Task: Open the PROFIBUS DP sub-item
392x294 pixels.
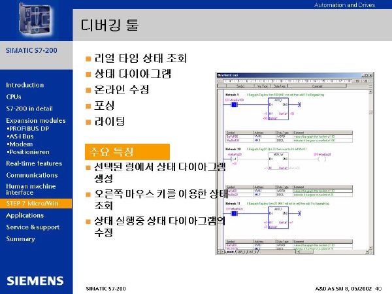Action: [28, 129]
